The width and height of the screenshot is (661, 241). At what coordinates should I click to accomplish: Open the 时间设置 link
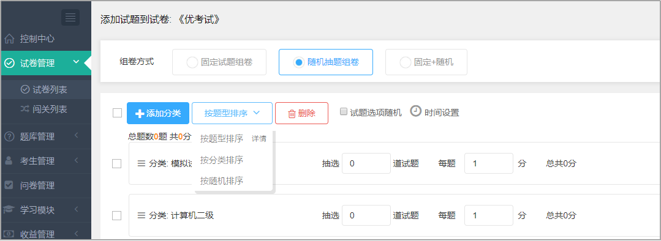[442, 113]
